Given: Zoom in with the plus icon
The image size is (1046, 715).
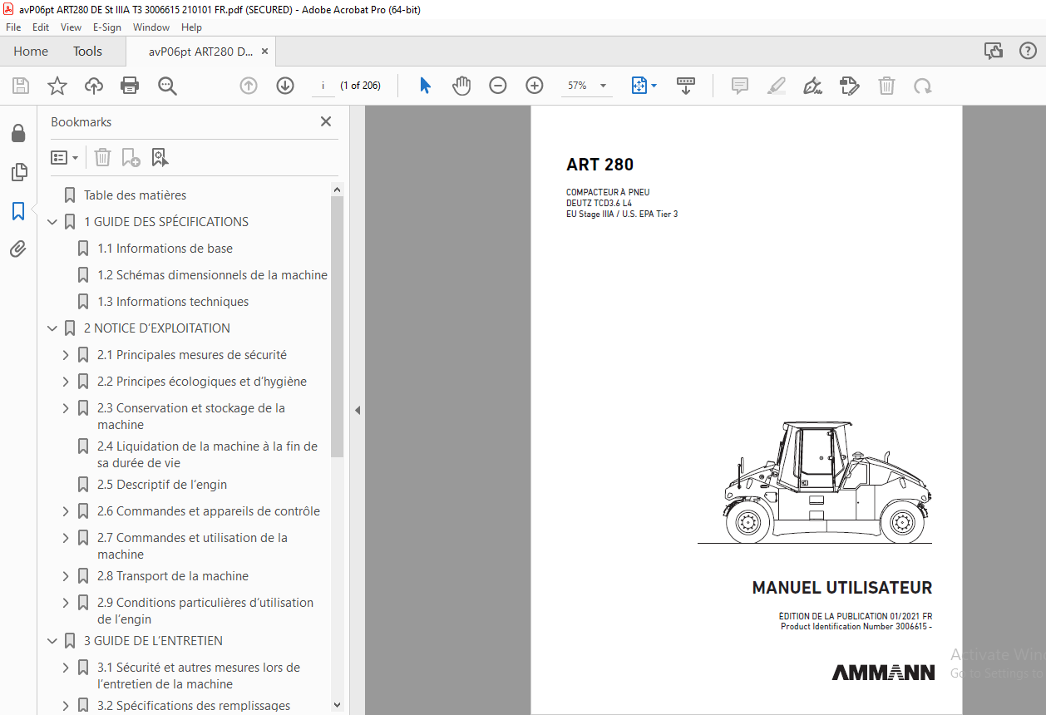Looking at the screenshot, I should coord(534,86).
